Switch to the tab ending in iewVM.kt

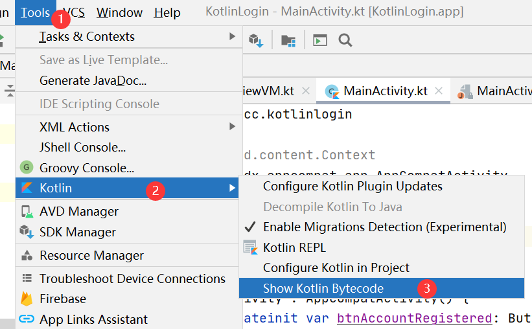269,91
